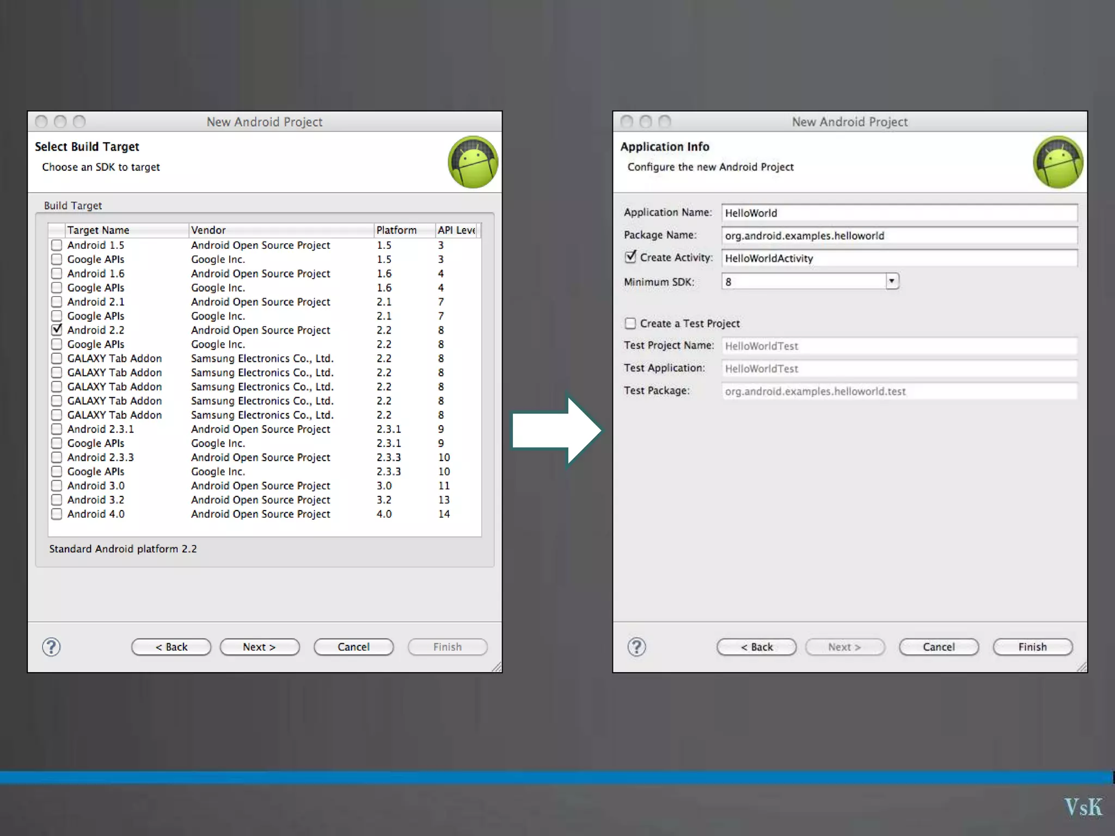Click API level 11 cell
The height and width of the screenshot is (836, 1115).
(x=444, y=485)
